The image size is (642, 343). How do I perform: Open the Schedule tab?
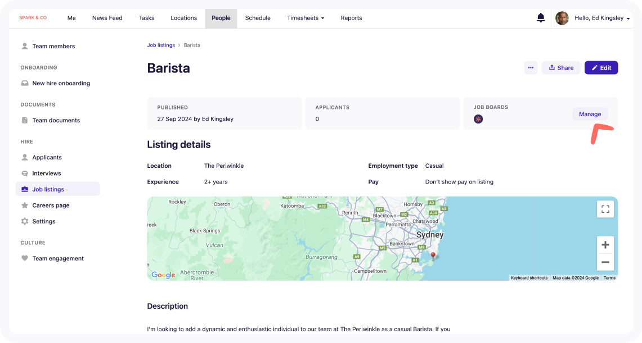click(x=258, y=18)
